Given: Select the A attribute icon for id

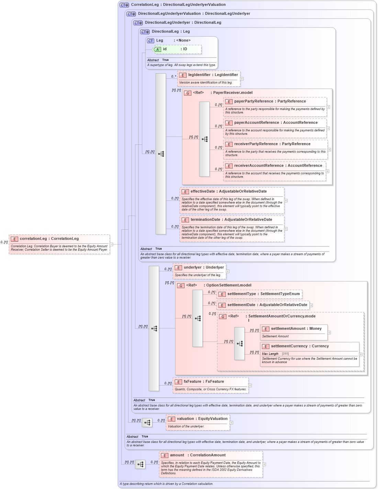Looking at the screenshot, I should tap(157, 50).
